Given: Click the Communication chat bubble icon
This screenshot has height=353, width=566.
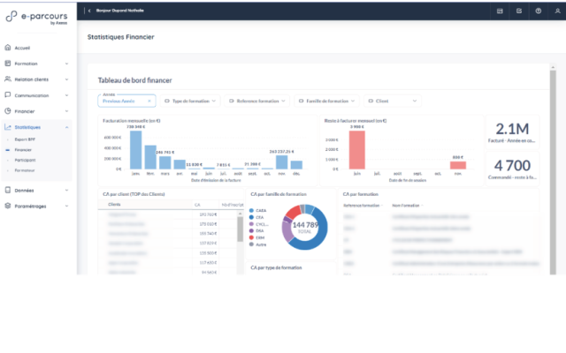Looking at the screenshot, I should coord(8,95).
